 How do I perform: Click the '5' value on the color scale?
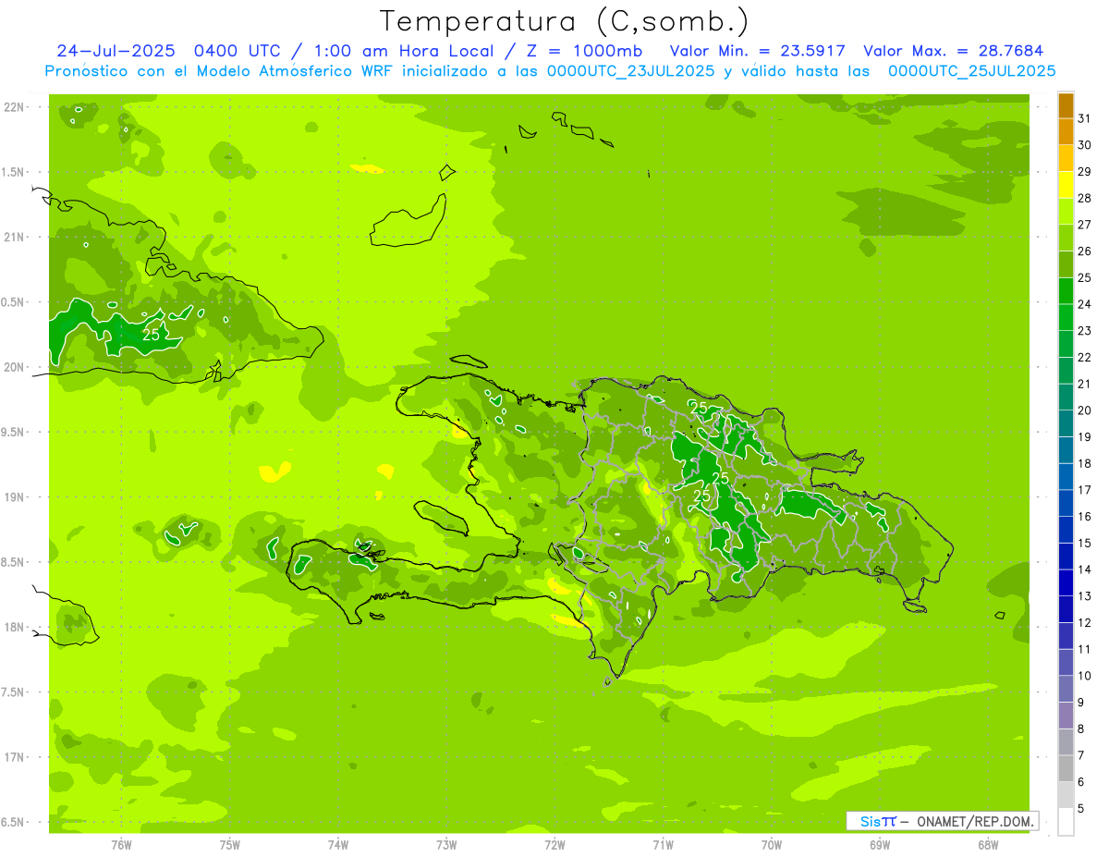pos(1081,808)
